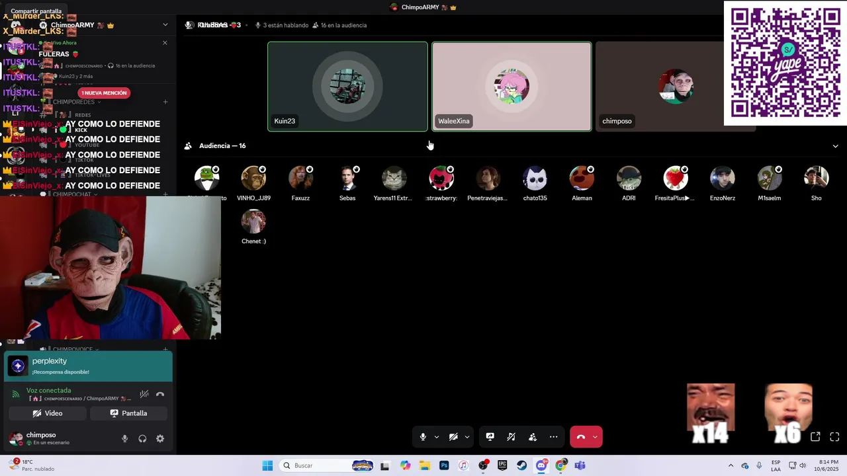Open VINHO_JJ89 audience avatar

click(253, 178)
